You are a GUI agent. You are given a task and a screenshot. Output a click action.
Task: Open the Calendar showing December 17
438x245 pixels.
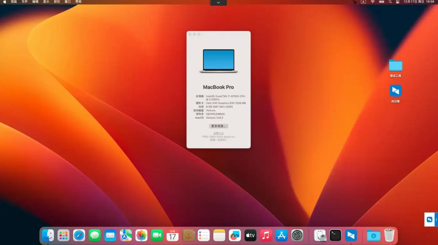point(172,235)
